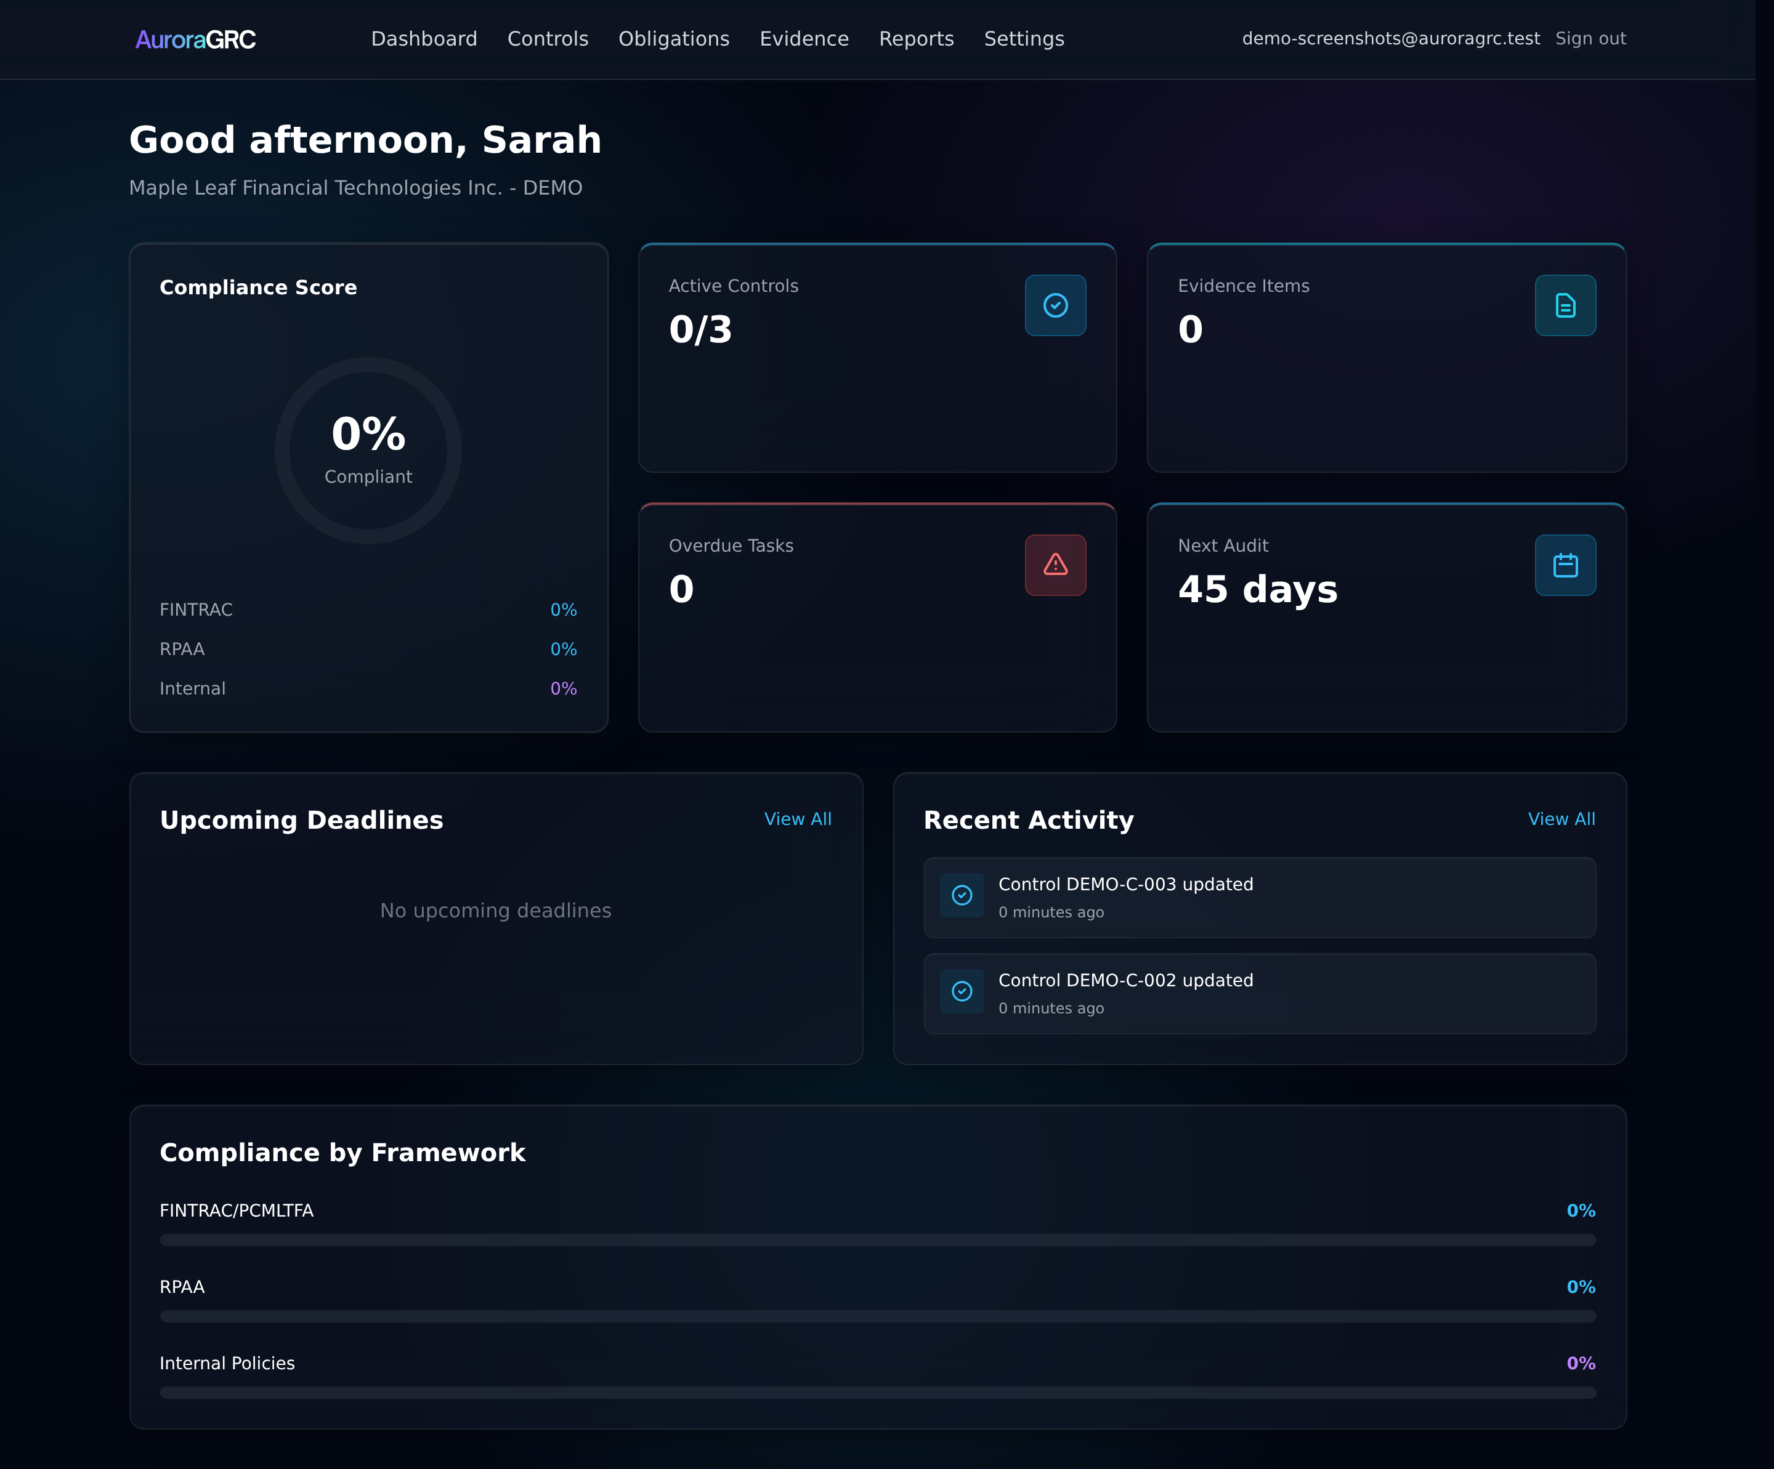Viewport: 1774px width, 1469px height.
Task: Click the Evidence Items document icon
Action: [x=1565, y=305]
